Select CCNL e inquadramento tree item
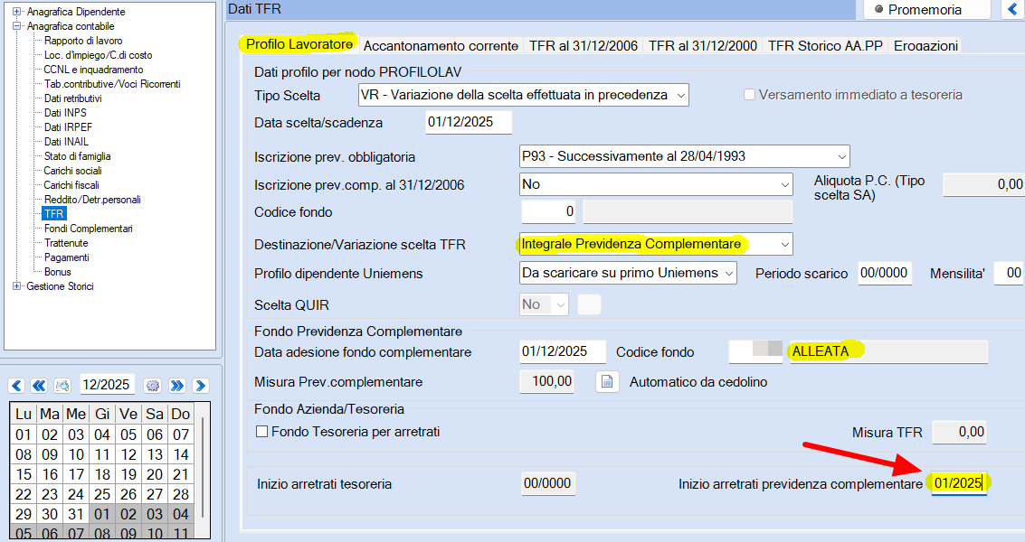 click(x=93, y=70)
